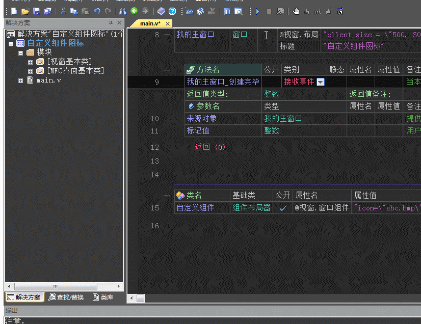
Task: Click the editor horizontal scrollbar left arrow
Action: [x=131, y=298]
